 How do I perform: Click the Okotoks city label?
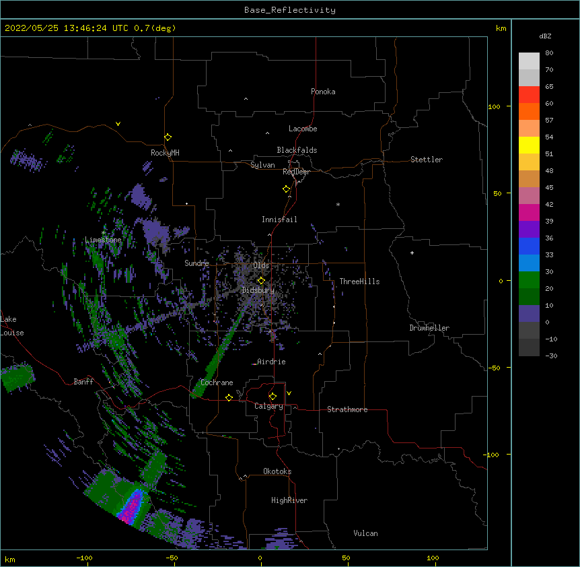tap(277, 471)
